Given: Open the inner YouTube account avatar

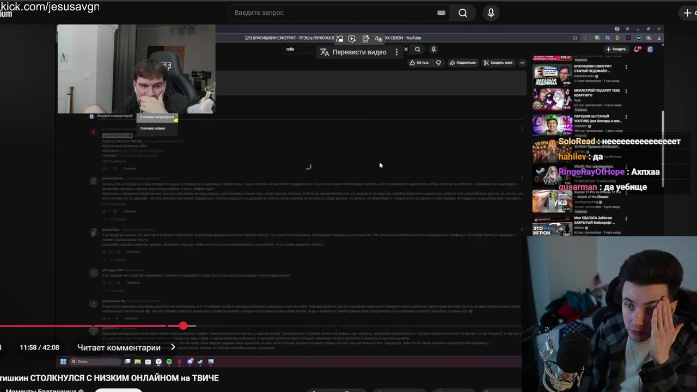Looking at the screenshot, I should [x=650, y=49].
